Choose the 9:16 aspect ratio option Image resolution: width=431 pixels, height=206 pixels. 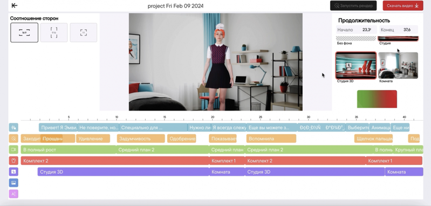pos(54,32)
